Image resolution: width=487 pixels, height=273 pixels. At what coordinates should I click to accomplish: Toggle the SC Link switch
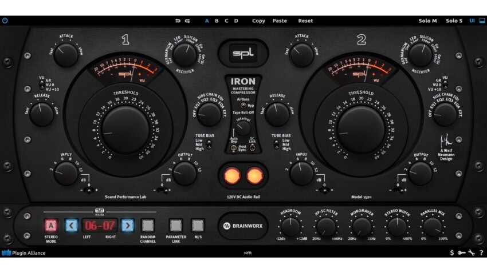tap(253, 148)
